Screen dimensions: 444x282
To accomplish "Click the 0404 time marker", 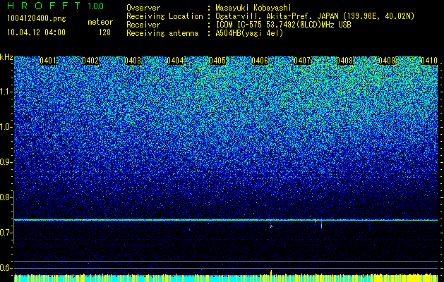I will pyautogui.click(x=175, y=61).
